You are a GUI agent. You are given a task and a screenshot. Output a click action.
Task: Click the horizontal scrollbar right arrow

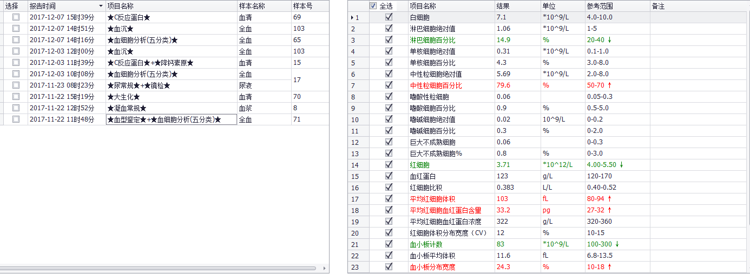coord(325,268)
